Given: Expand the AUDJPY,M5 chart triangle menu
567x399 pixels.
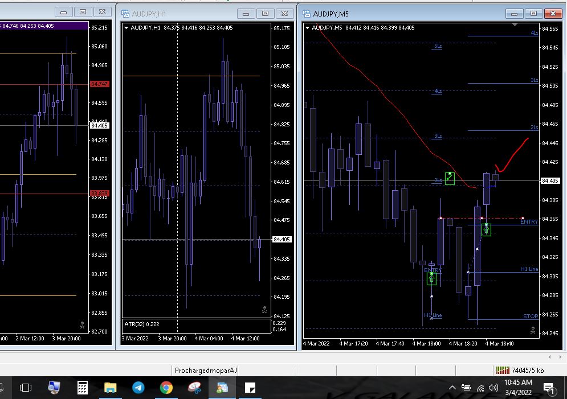Looking at the screenshot, I should (308, 27).
